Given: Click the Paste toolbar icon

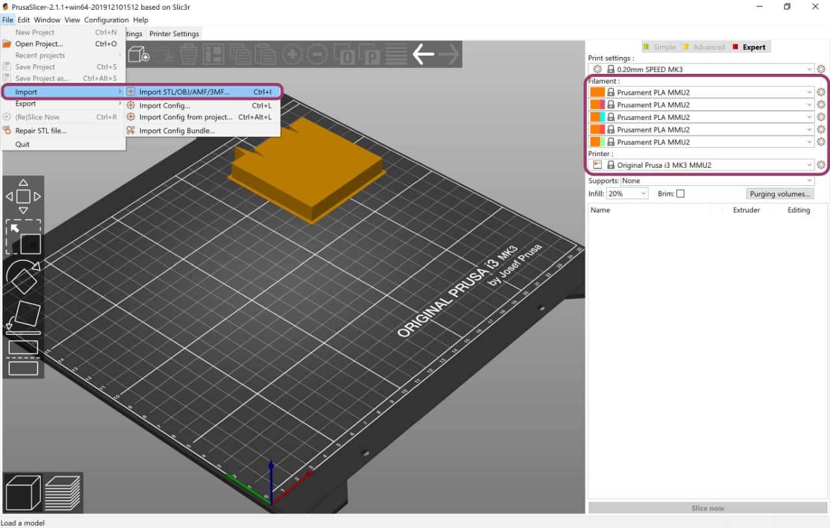Looking at the screenshot, I should (x=265, y=55).
